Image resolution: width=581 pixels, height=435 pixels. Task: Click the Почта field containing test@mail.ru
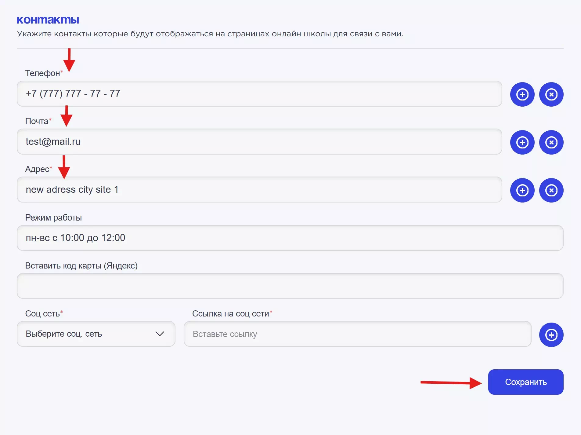[x=259, y=142]
